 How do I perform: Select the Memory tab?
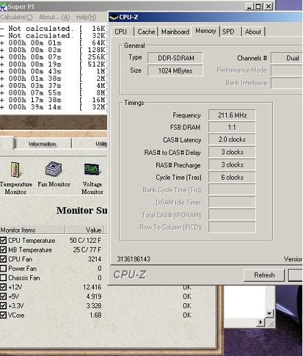point(206,31)
